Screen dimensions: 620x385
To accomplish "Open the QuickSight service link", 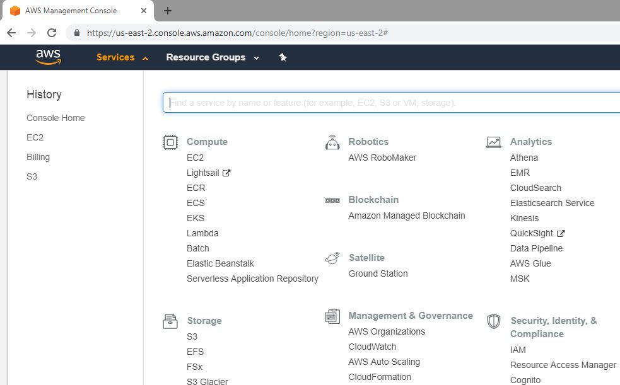I will point(532,233).
